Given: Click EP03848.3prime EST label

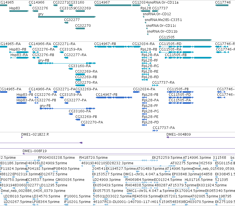Looking at the screenshot, I should pos(186,174).
